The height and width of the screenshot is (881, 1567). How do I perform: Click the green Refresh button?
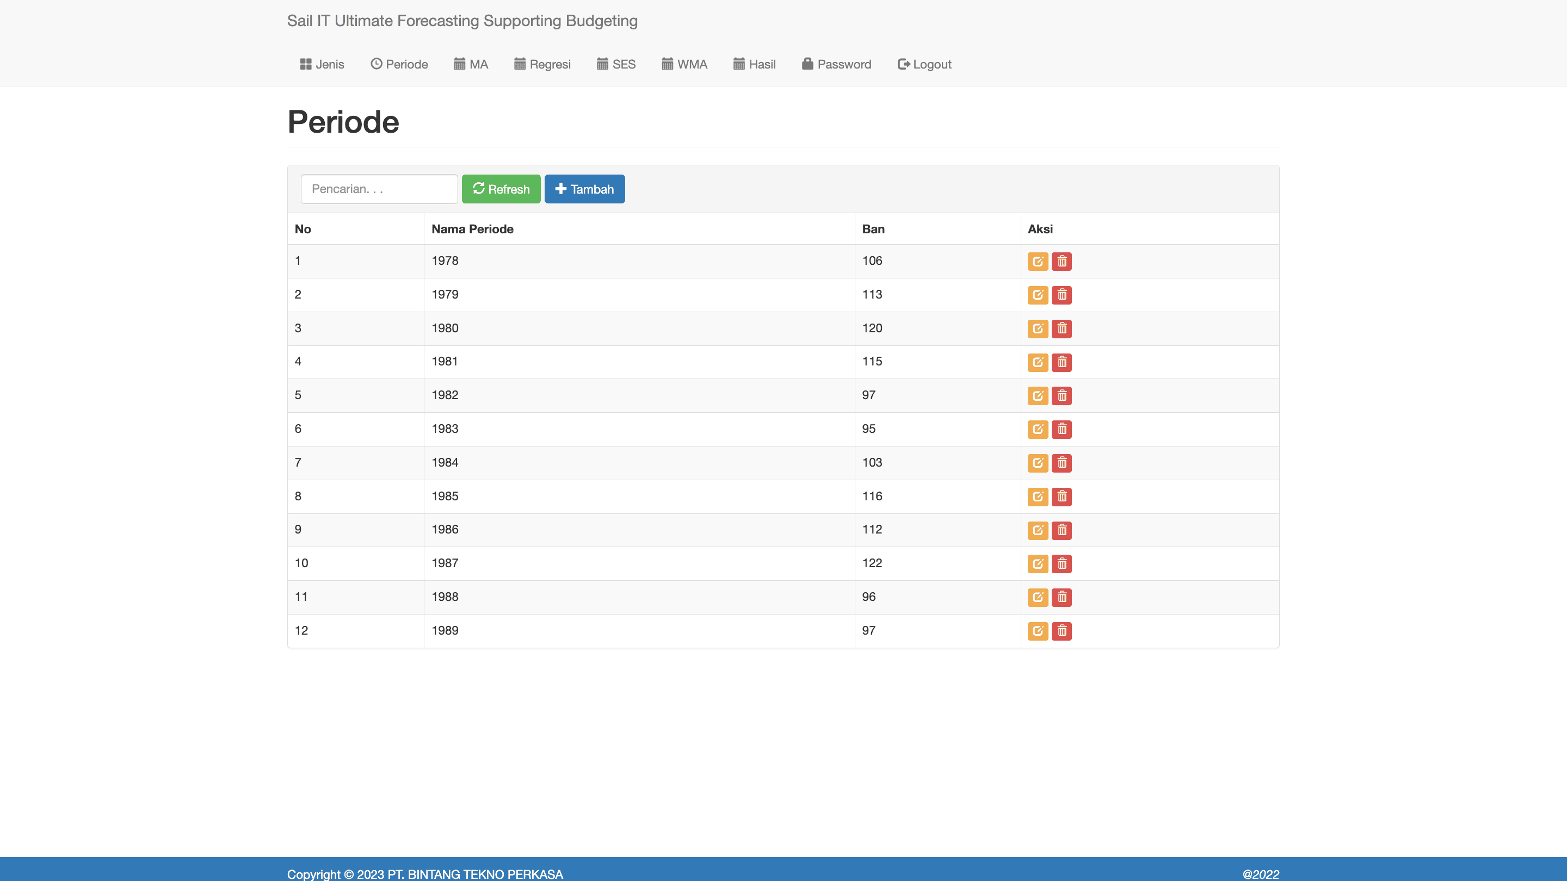501,189
